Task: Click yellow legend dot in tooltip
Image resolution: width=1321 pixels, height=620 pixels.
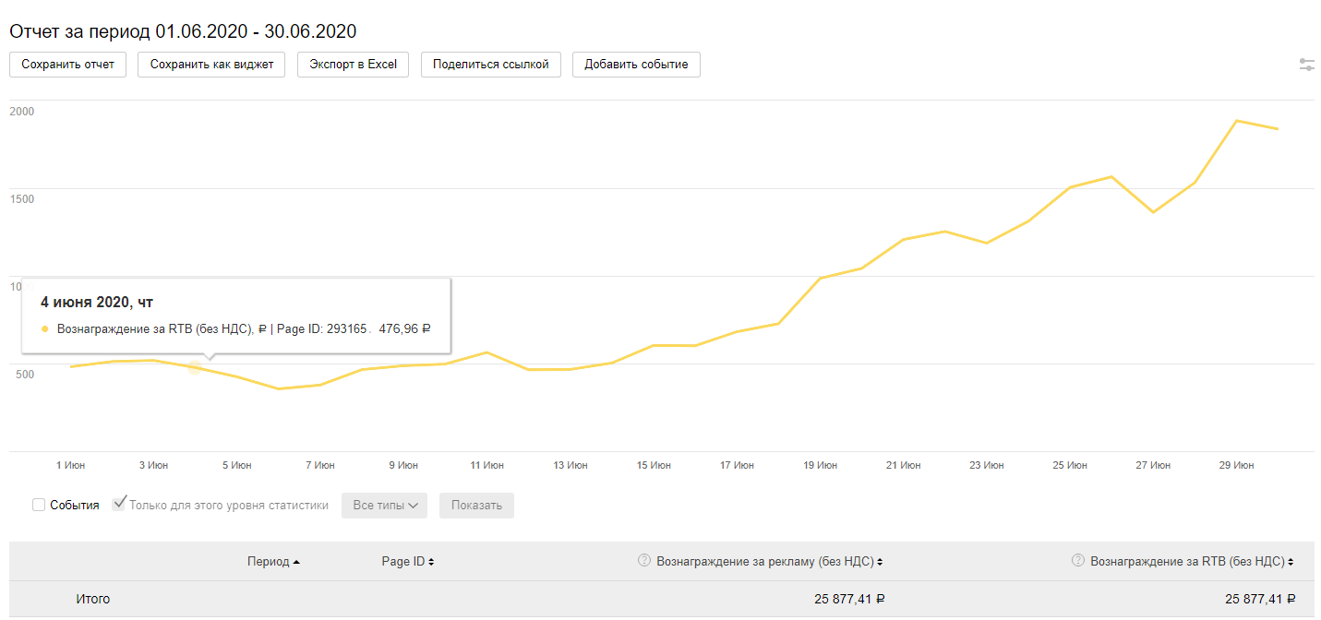Action: (x=44, y=328)
